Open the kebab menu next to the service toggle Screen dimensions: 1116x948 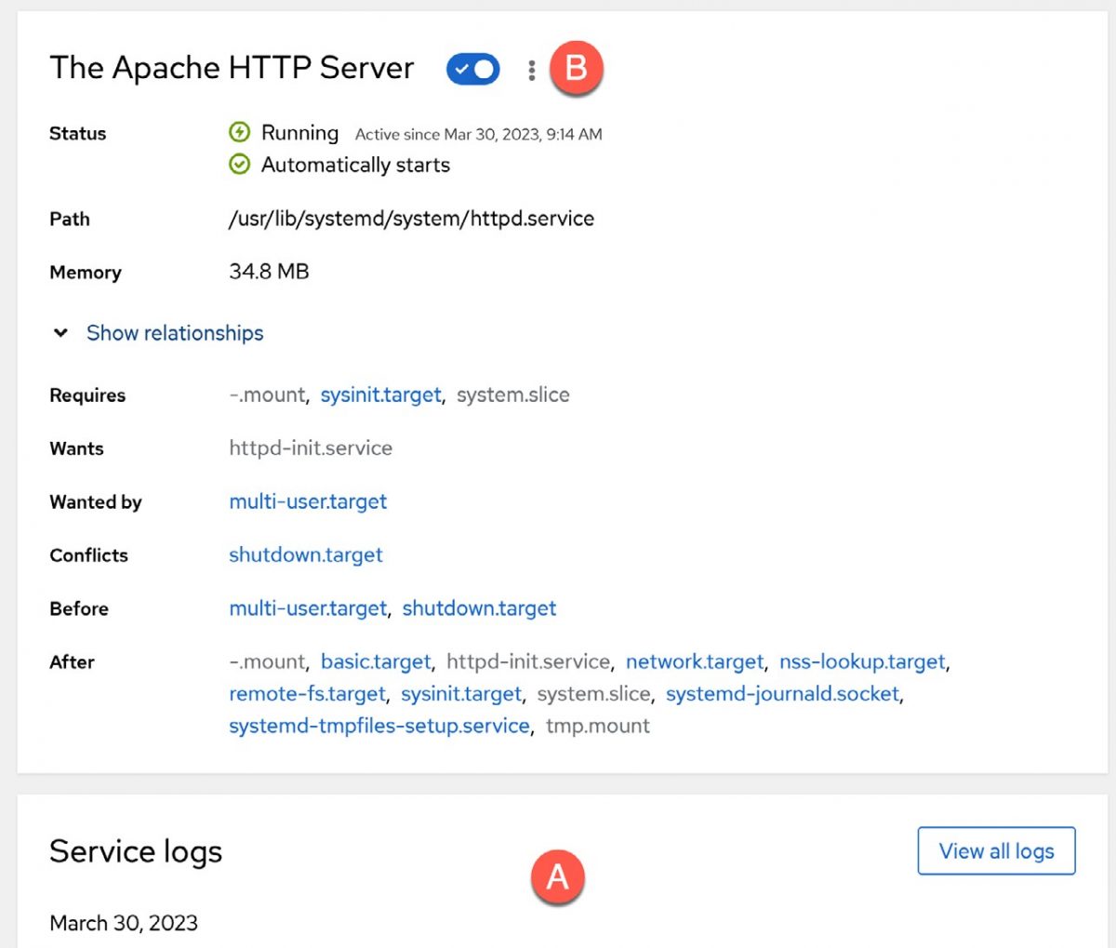[531, 69]
